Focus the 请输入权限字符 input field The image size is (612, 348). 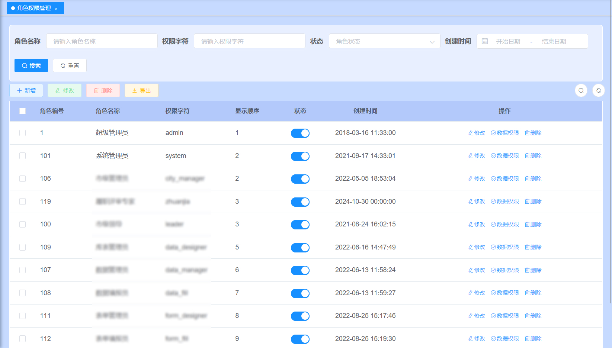[x=249, y=41]
